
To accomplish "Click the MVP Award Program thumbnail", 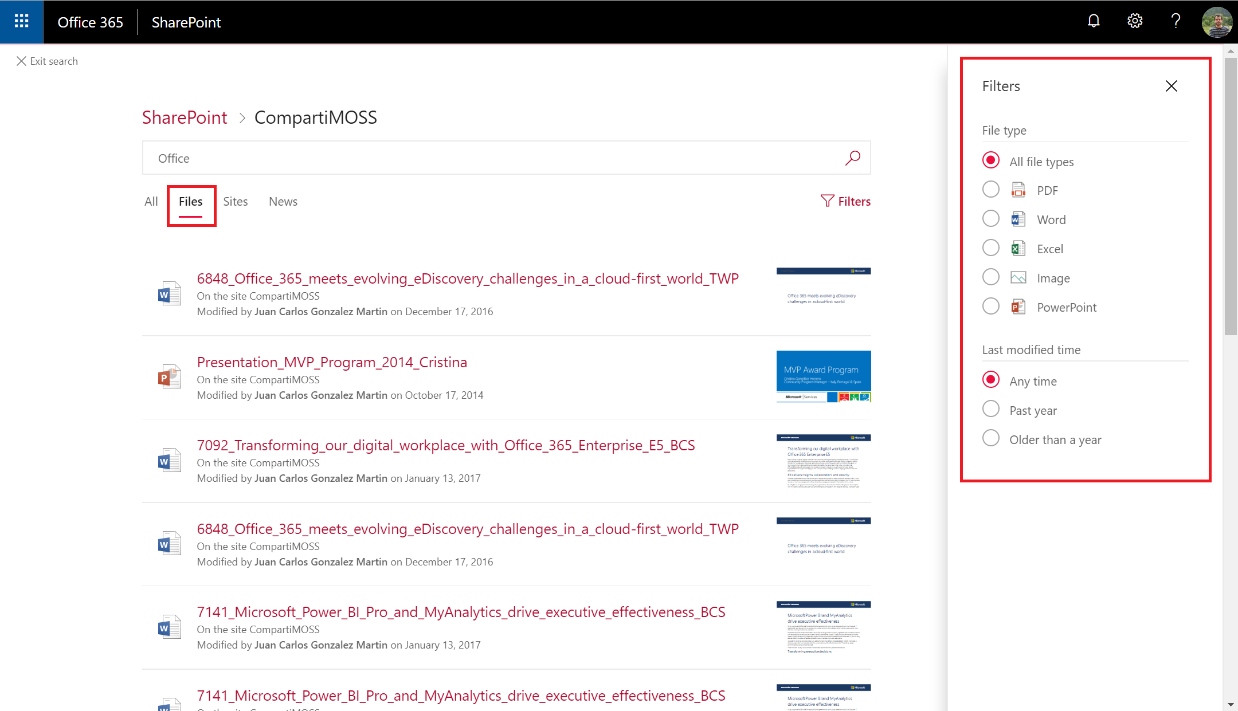I will click(824, 376).
